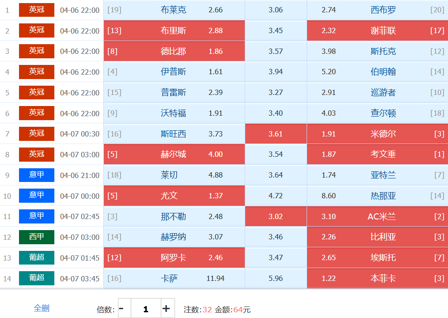This screenshot has height=318, width=448.
Task: Click 意甲 badge in 莱切 match row
Action: [x=37, y=175]
